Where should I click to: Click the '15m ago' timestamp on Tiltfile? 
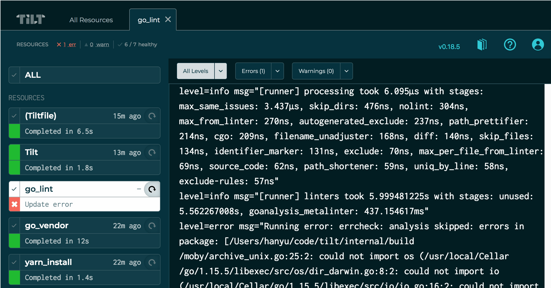coord(127,116)
